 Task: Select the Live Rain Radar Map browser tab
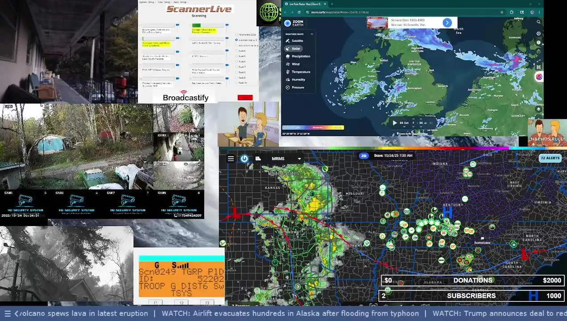(x=305, y=4)
